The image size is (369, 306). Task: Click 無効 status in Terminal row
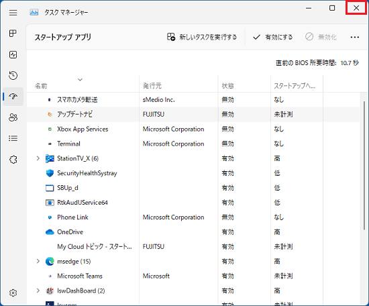228,144
